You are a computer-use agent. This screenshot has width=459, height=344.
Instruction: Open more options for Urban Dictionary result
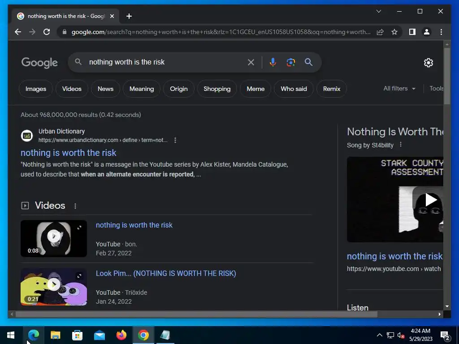click(175, 140)
